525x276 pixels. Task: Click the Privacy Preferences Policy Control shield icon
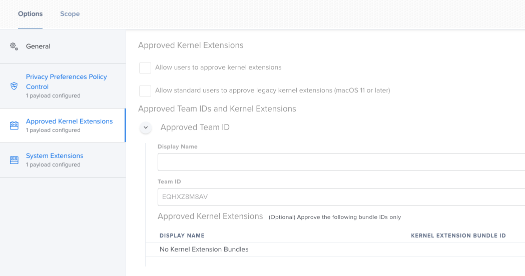pos(14,86)
